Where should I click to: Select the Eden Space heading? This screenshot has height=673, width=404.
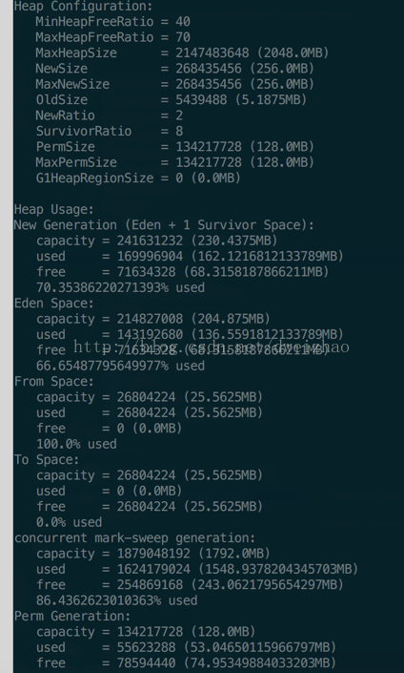(54, 303)
